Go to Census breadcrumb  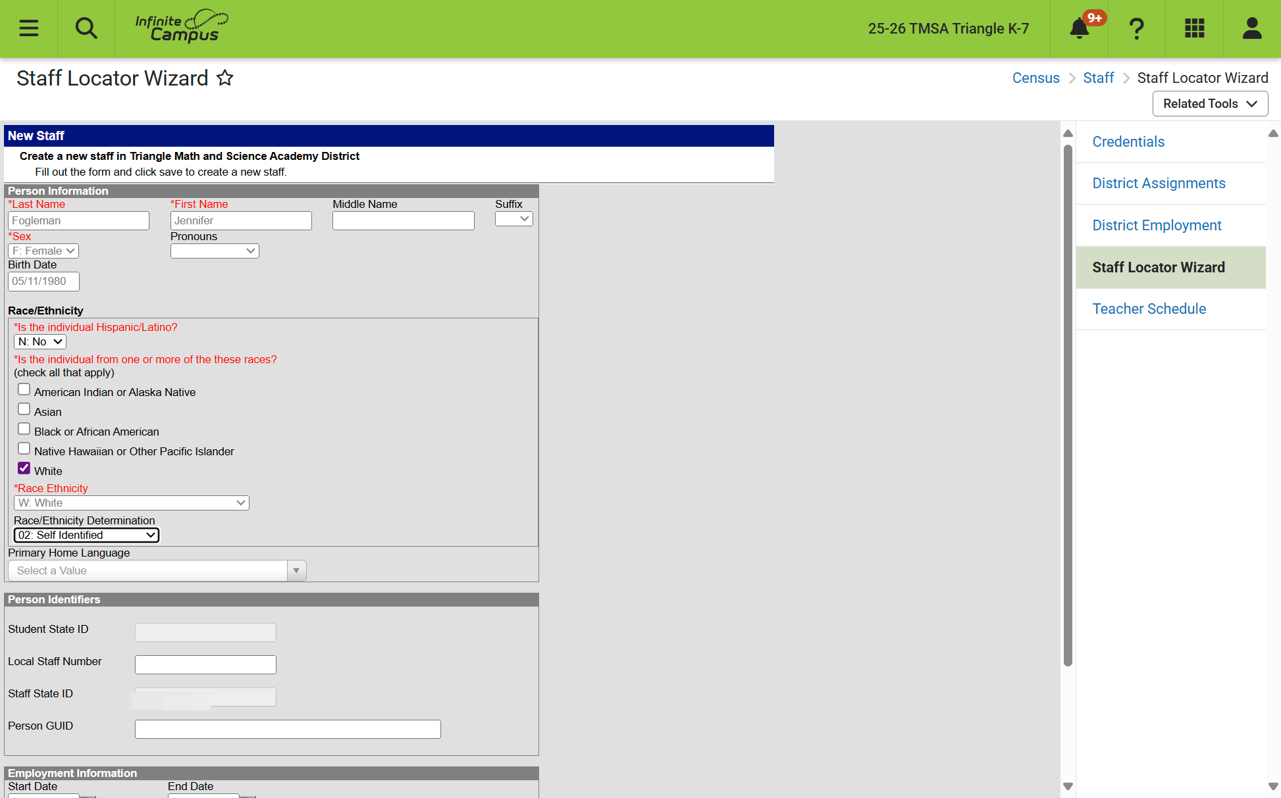click(1035, 78)
